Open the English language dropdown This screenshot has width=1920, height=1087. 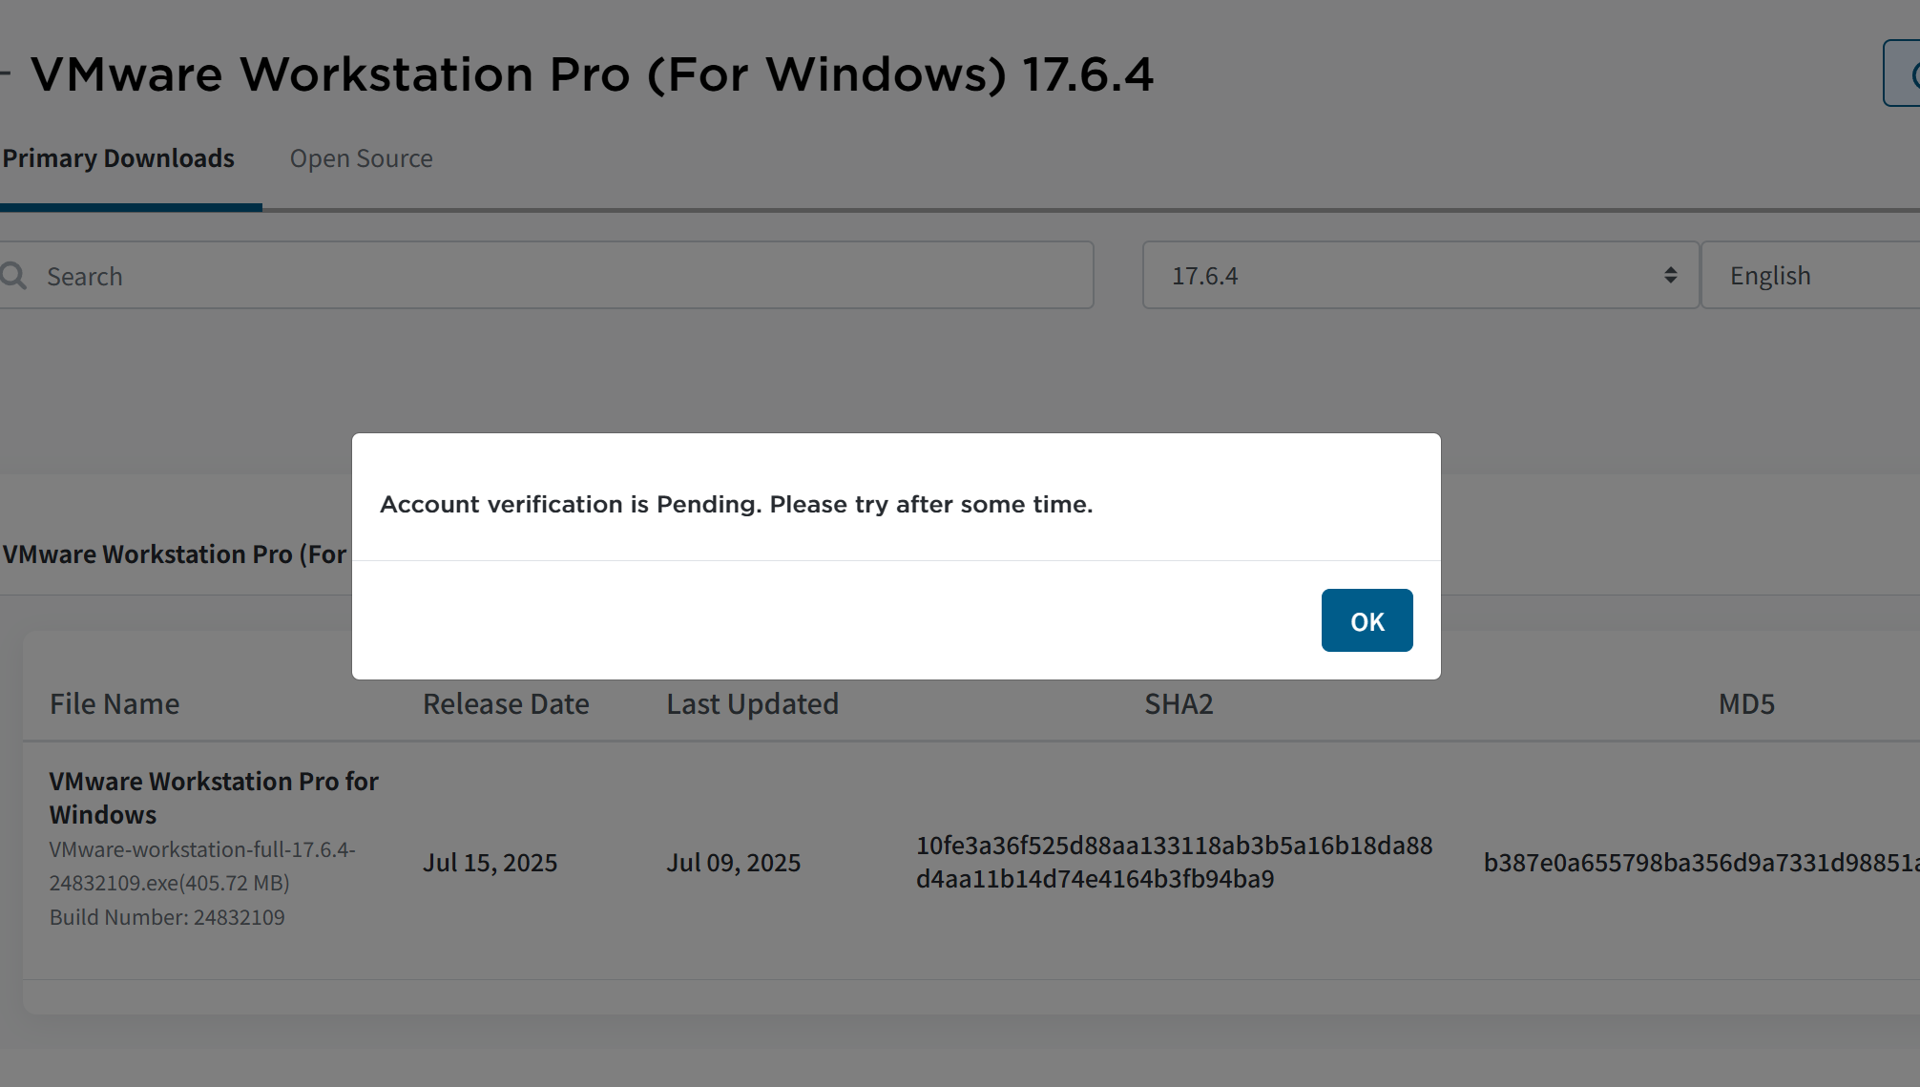1810,275
